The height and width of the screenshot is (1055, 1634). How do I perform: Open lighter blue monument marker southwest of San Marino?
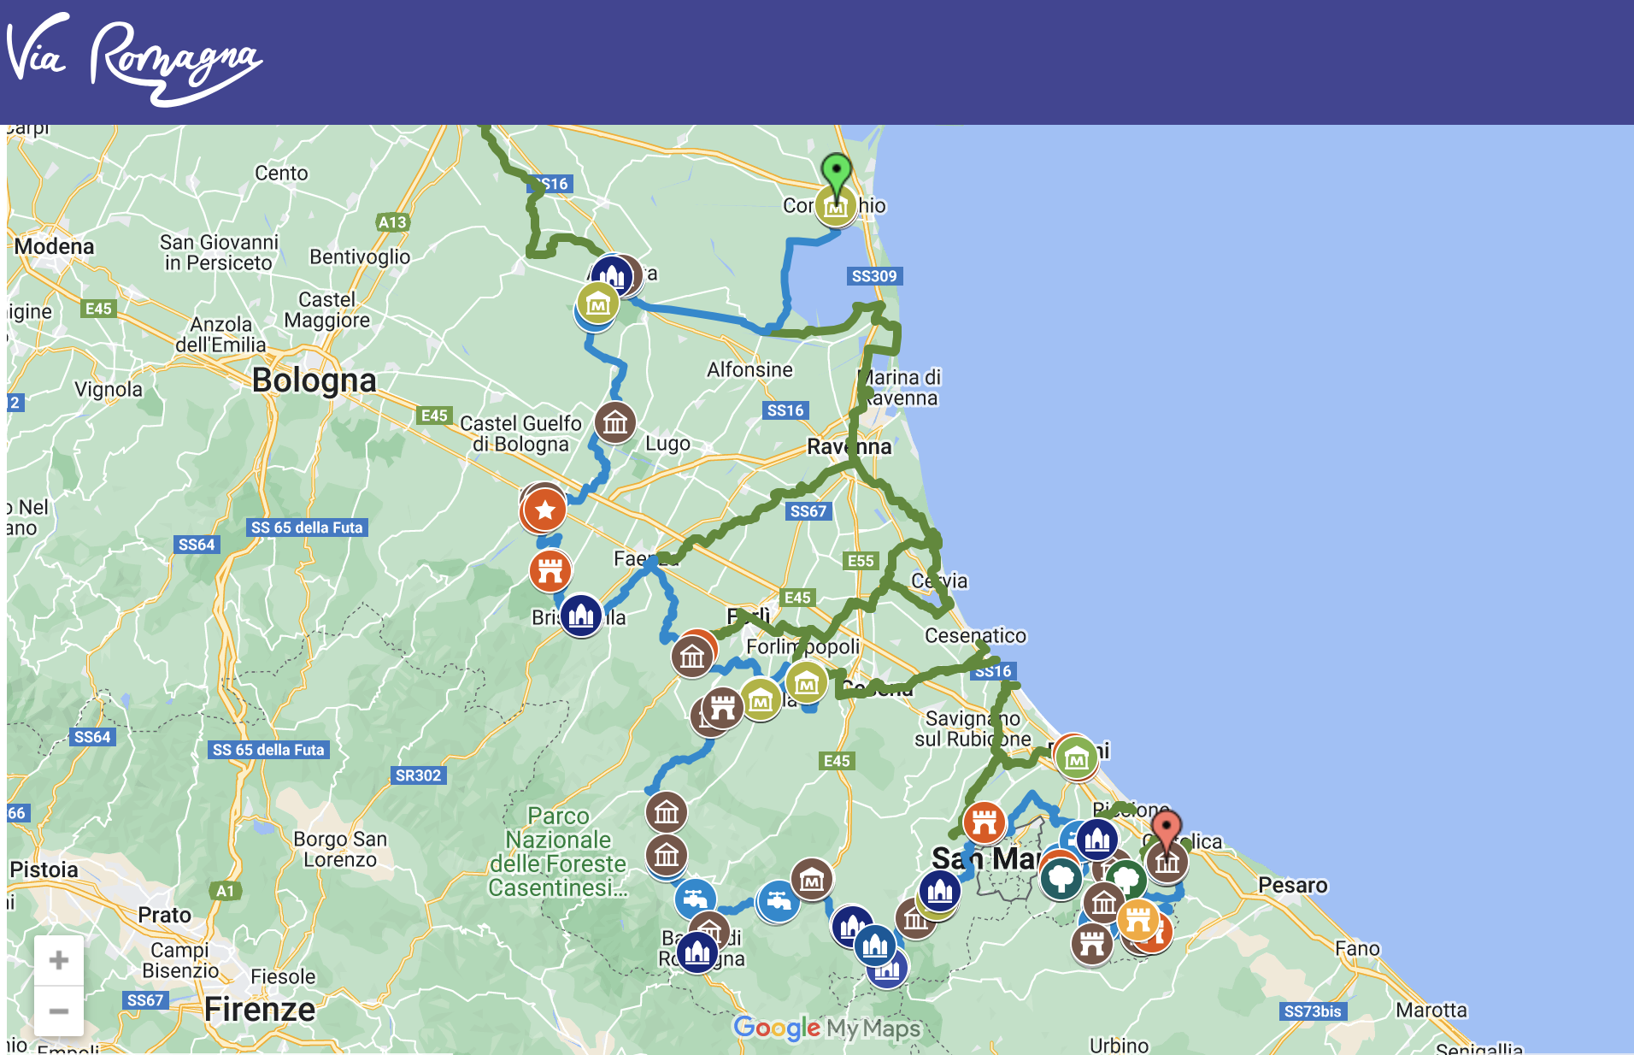click(x=875, y=946)
